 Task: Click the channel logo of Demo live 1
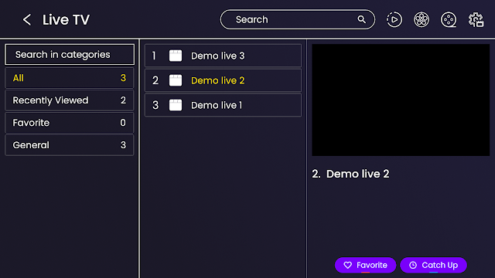pyautogui.click(x=176, y=105)
